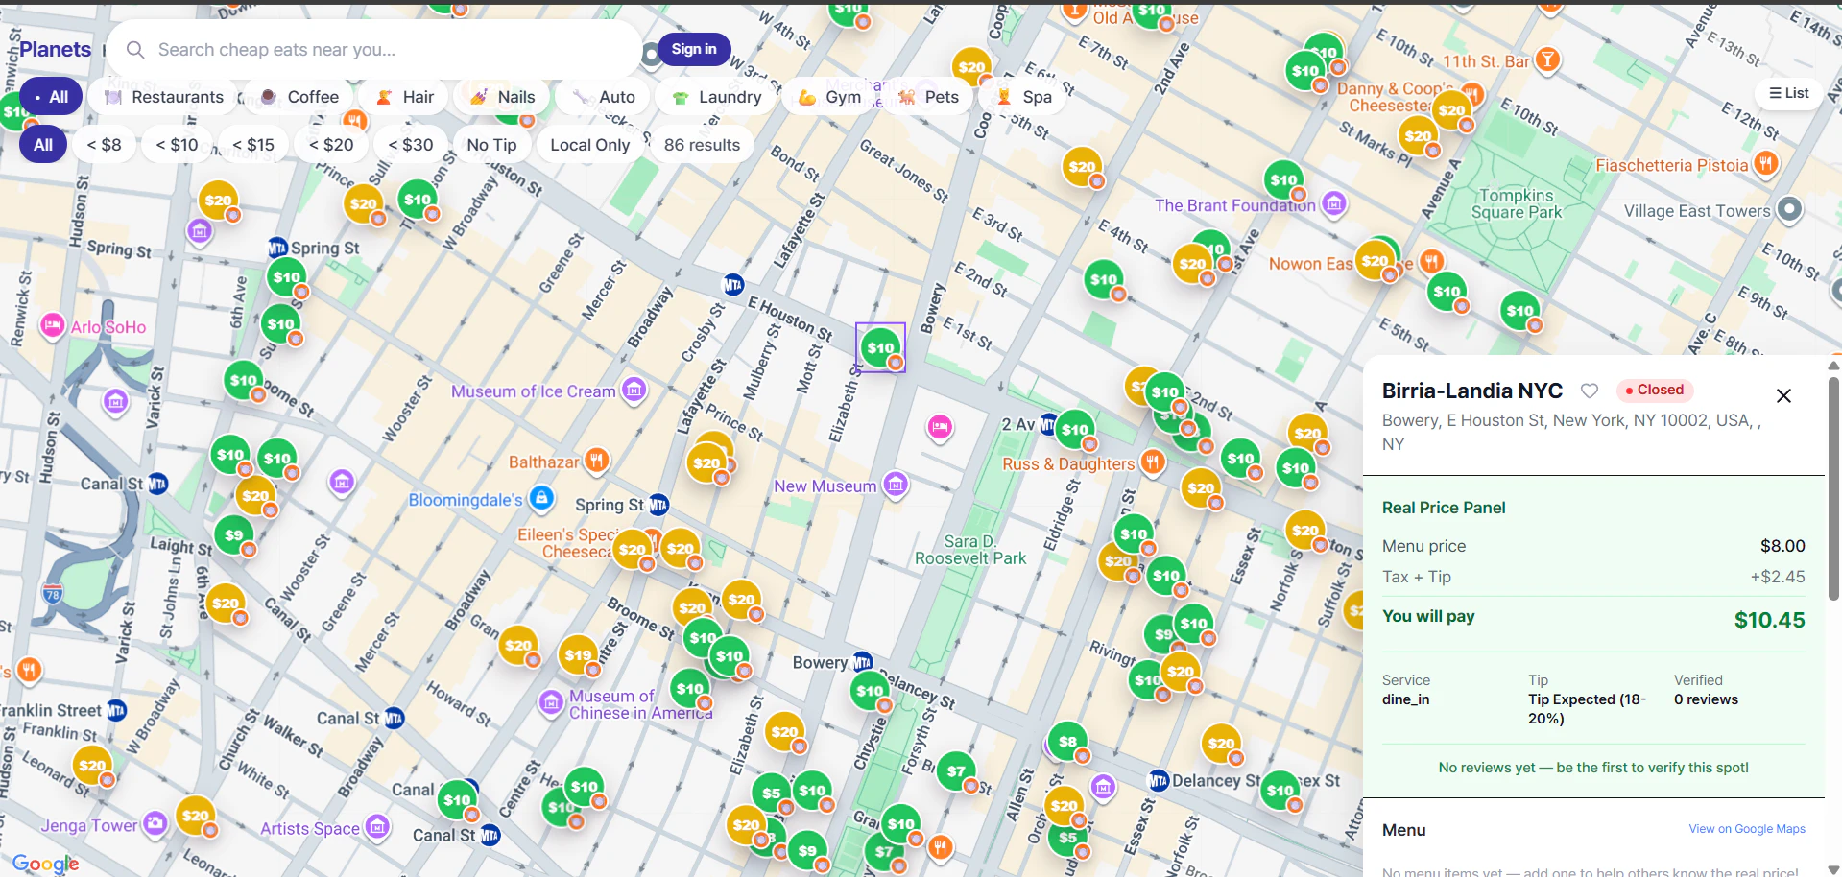Click the Tip Expected (18-20%) text

click(1586, 709)
